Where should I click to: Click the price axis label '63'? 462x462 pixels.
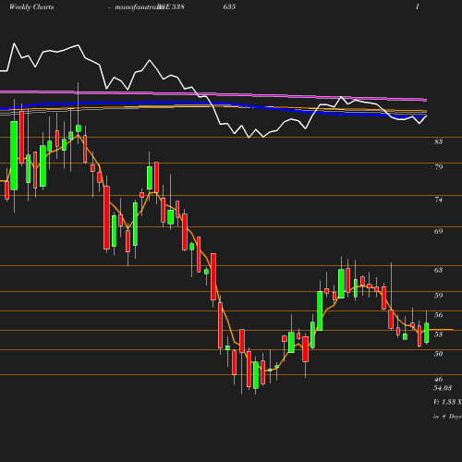tap(438, 270)
